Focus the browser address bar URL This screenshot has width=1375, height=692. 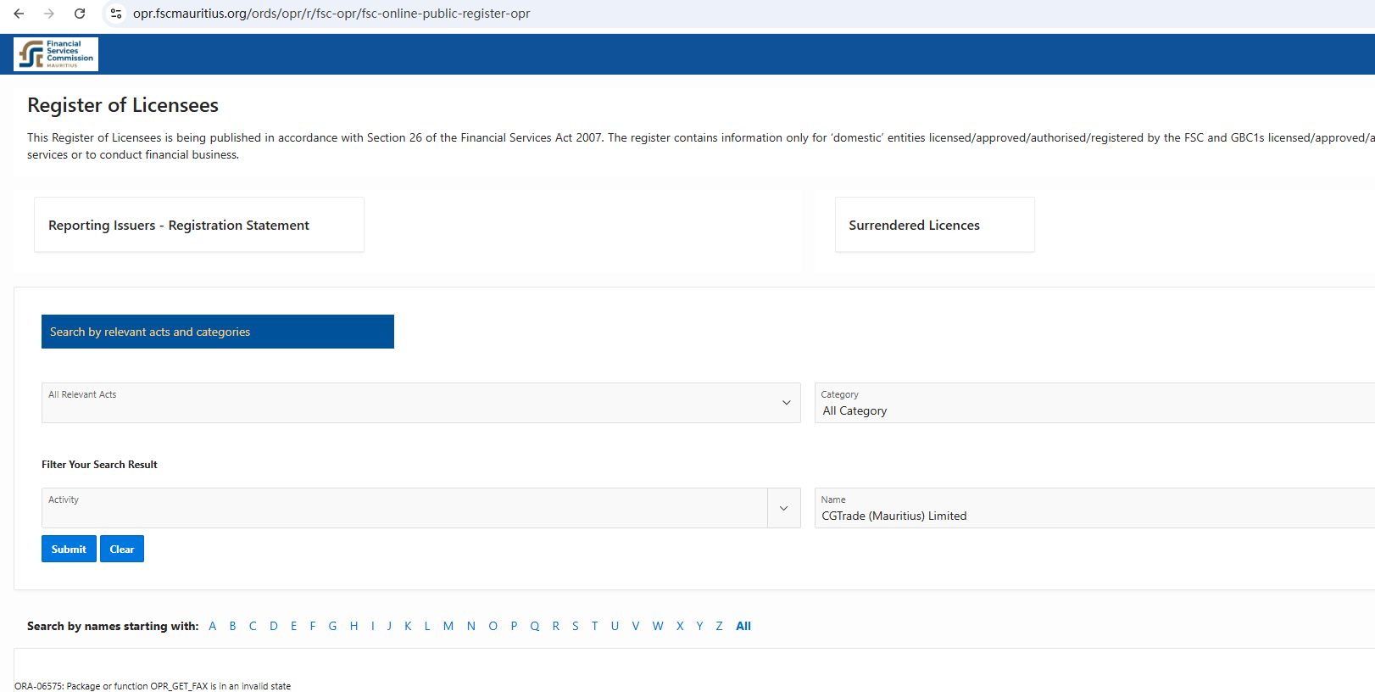pos(331,14)
